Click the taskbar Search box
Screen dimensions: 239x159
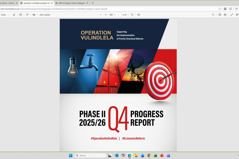point(90,155)
